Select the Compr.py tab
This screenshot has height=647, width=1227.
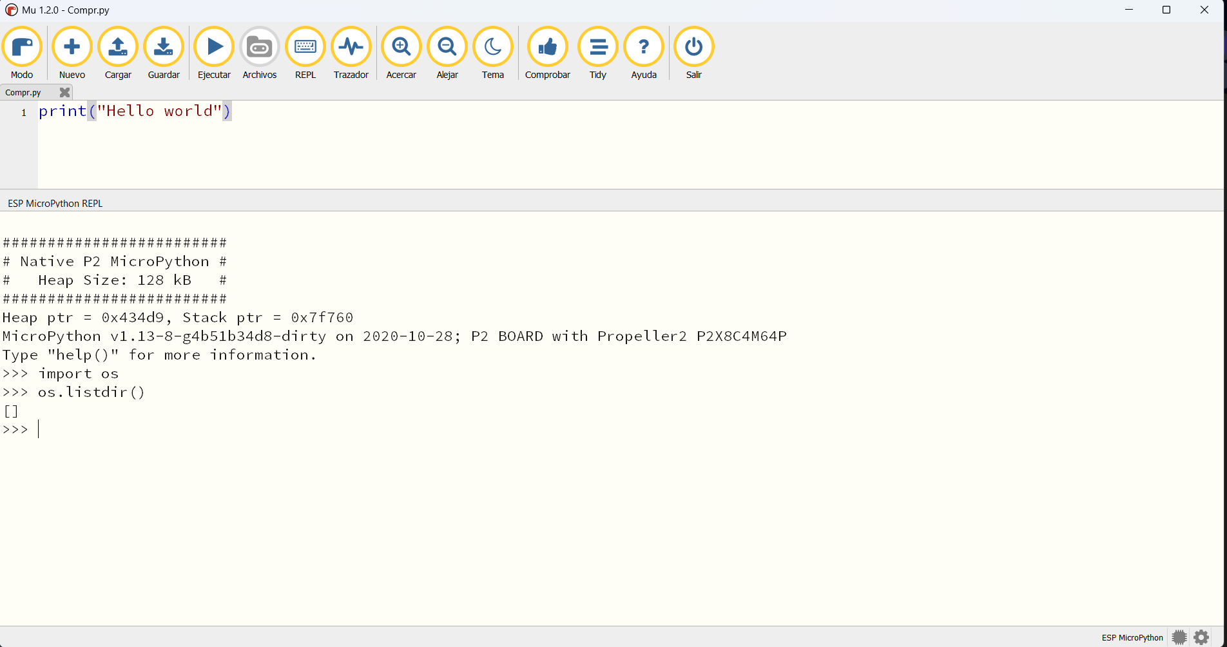tap(24, 93)
